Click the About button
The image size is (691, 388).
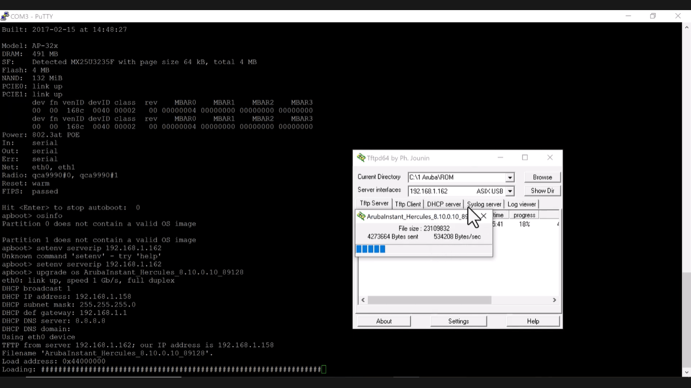[384, 321]
